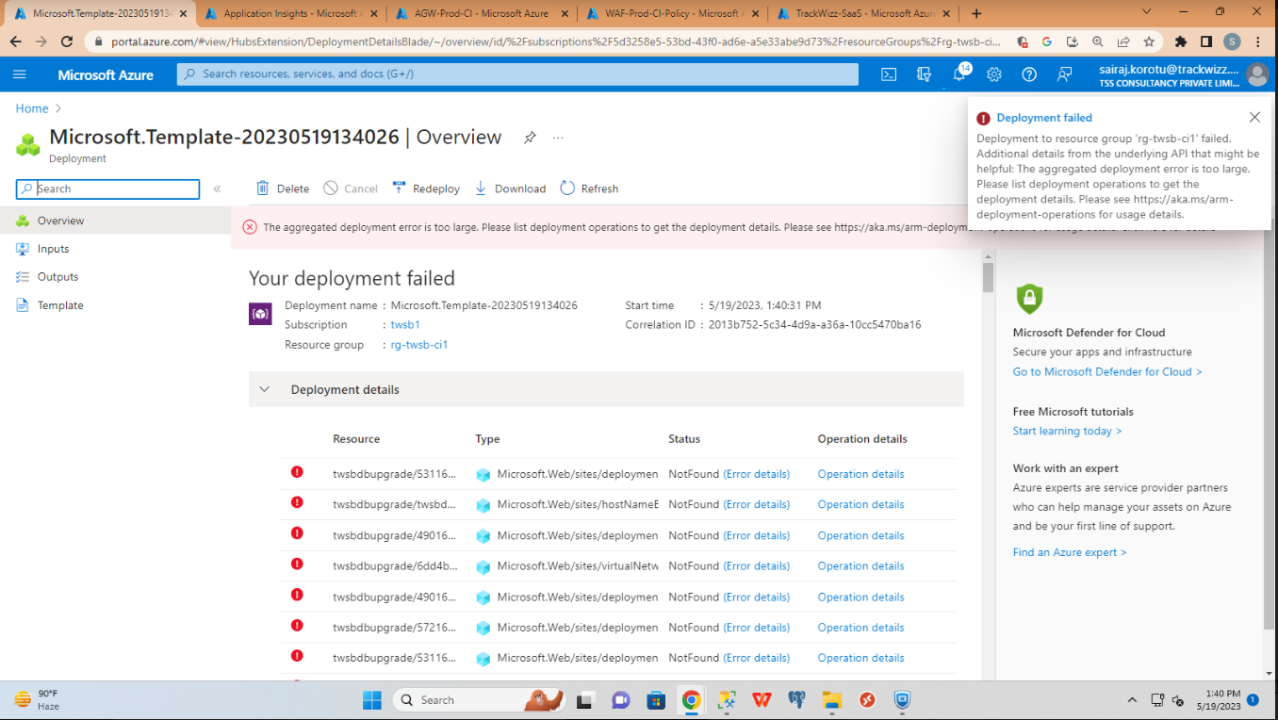Image resolution: width=1278 pixels, height=720 pixels.
Task: Open the Help question mark icon
Action: pyautogui.click(x=1029, y=74)
